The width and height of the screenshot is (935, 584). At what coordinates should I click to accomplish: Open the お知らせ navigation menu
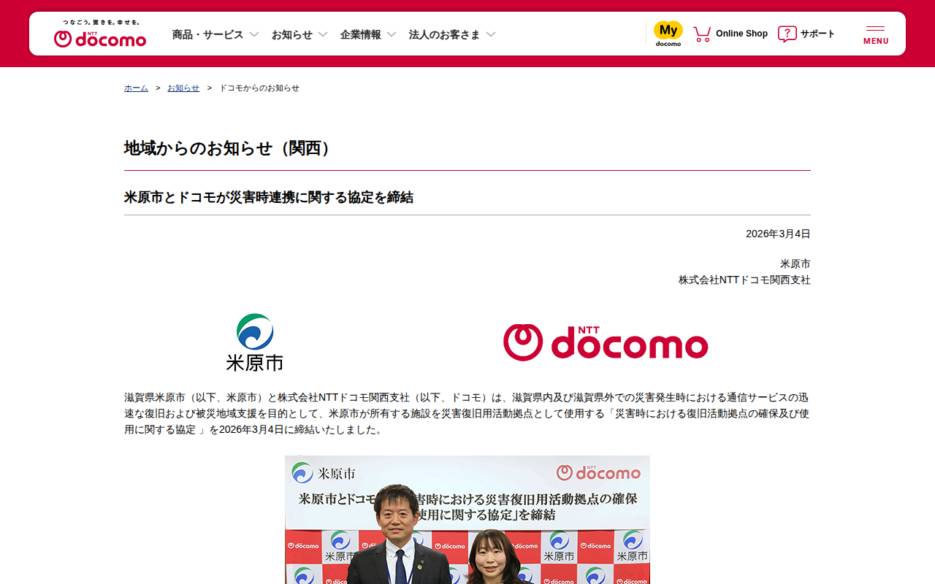(x=292, y=34)
